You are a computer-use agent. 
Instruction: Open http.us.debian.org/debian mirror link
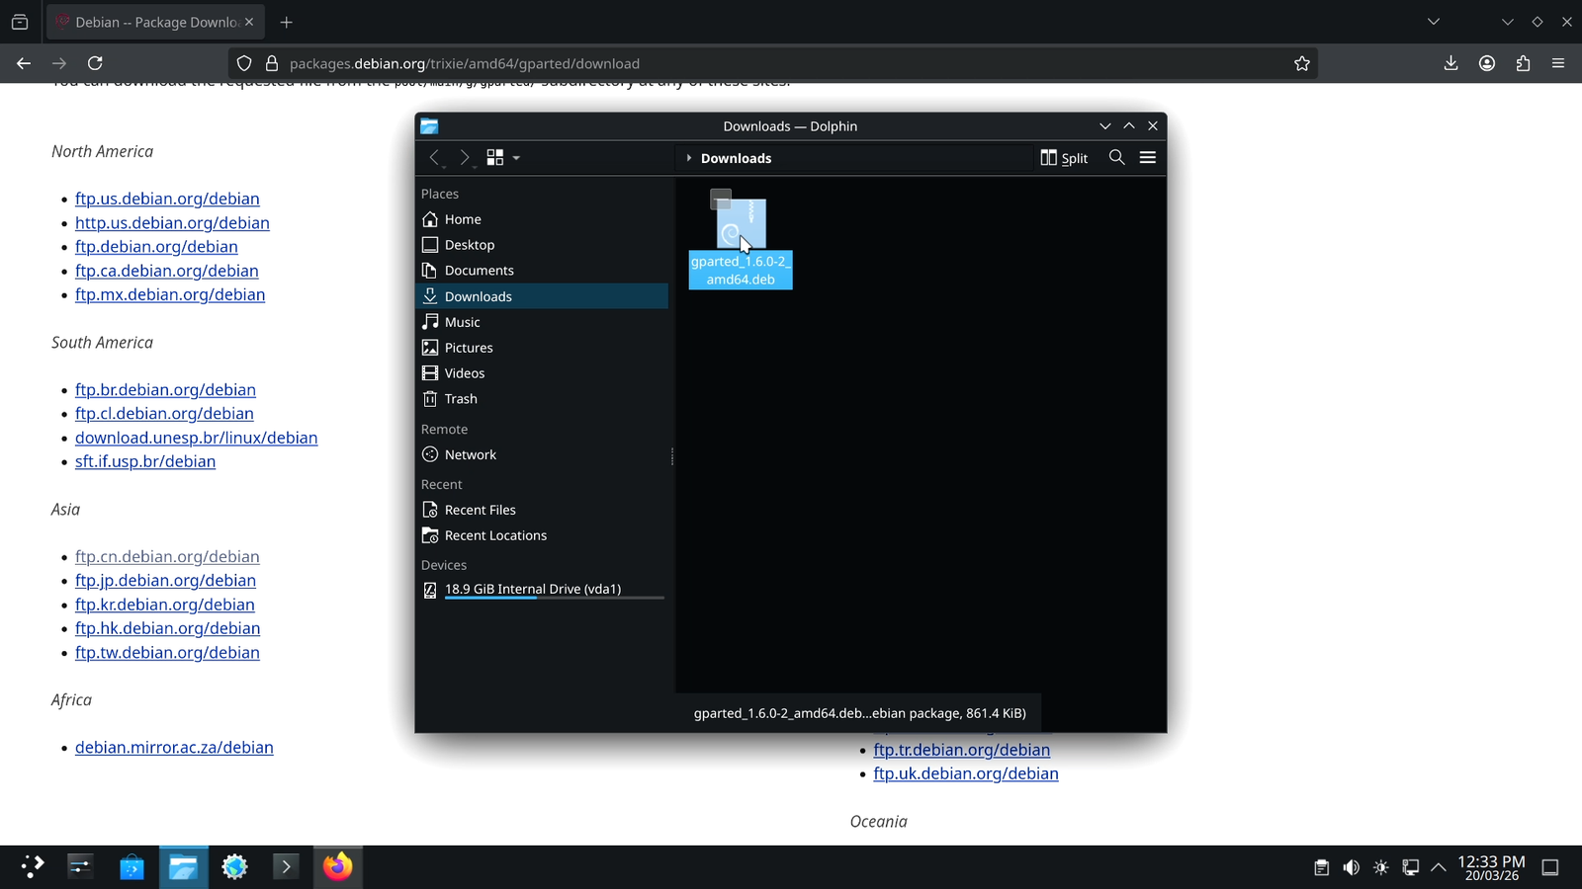(172, 223)
